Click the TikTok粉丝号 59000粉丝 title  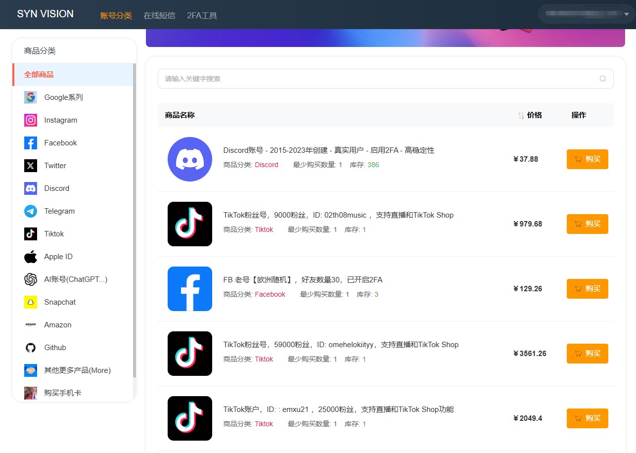point(341,345)
